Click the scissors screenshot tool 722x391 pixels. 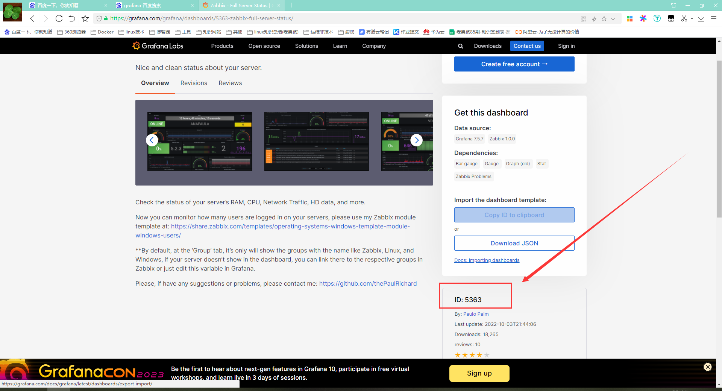click(x=684, y=18)
